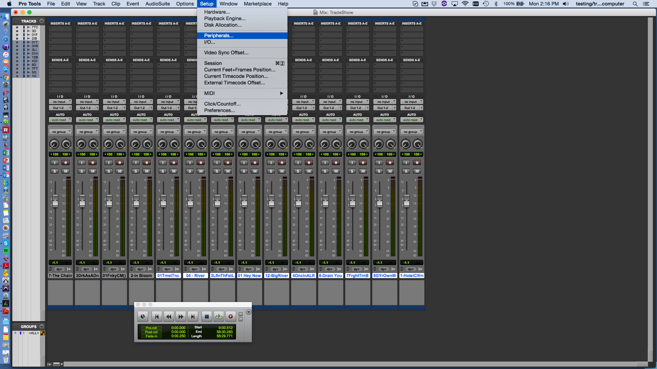This screenshot has width=657, height=369.
Task: Solo the 7-The Chain track
Action: [55, 171]
